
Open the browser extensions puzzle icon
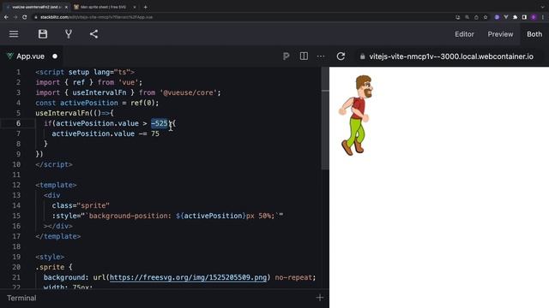click(515, 17)
